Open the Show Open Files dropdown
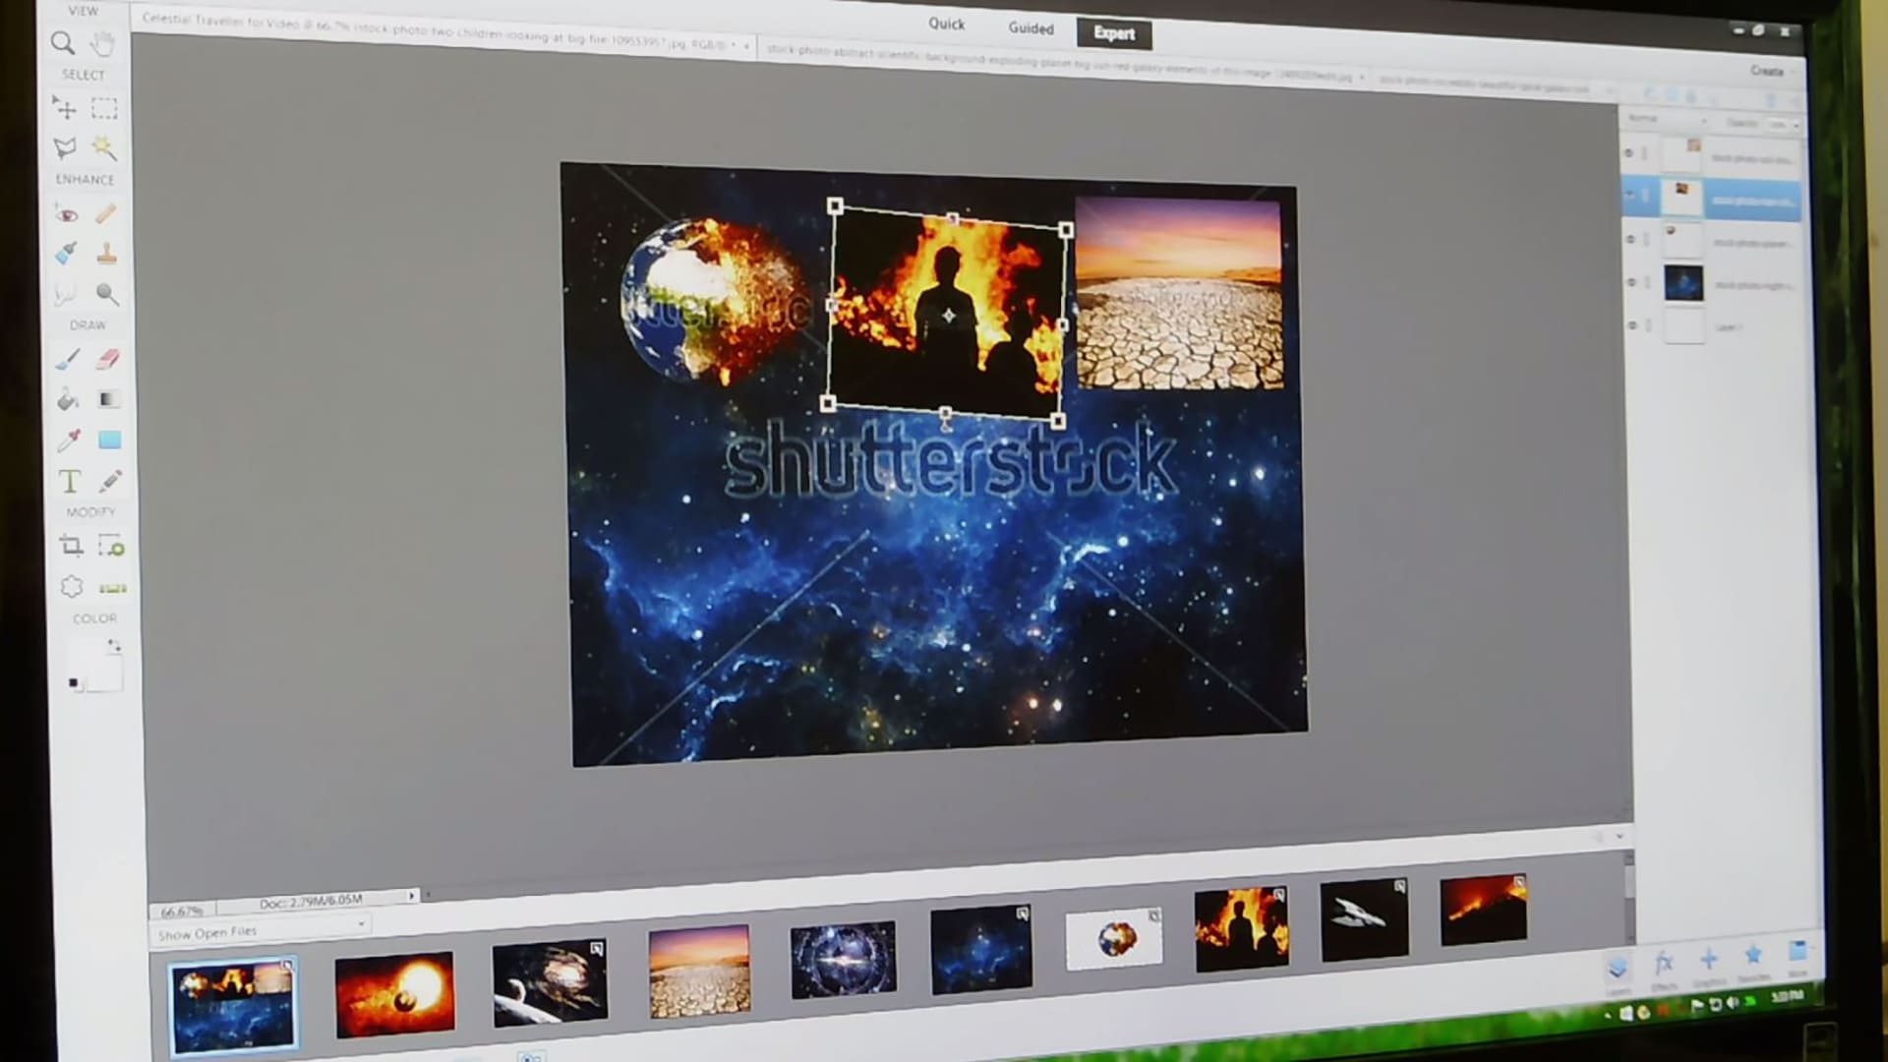Image resolution: width=1888 pixels, height=1062 pixels. 261,931
